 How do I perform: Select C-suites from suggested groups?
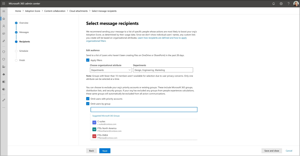tap(101, 123)
